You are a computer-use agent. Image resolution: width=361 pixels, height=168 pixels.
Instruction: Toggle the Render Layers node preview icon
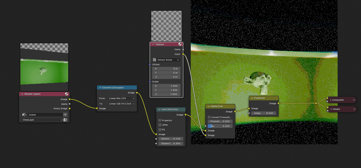click(x=67, y=94)
